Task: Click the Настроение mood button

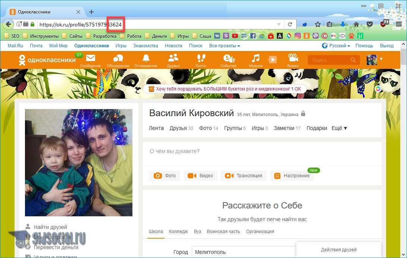Action: [x=292, y=176]
